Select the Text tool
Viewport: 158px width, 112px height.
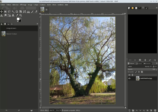point(13,16)
